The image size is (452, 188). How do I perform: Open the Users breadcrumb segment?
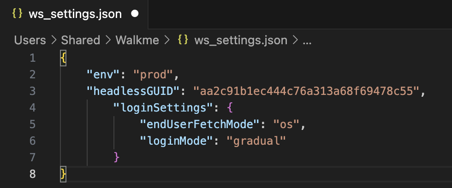(30, 40)
